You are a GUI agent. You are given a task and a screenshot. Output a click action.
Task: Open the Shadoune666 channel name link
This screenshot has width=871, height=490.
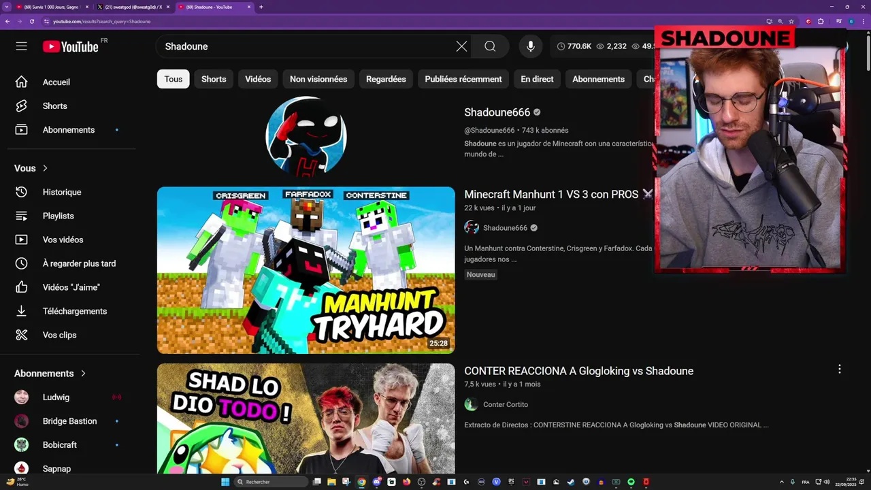coord(497,112)
